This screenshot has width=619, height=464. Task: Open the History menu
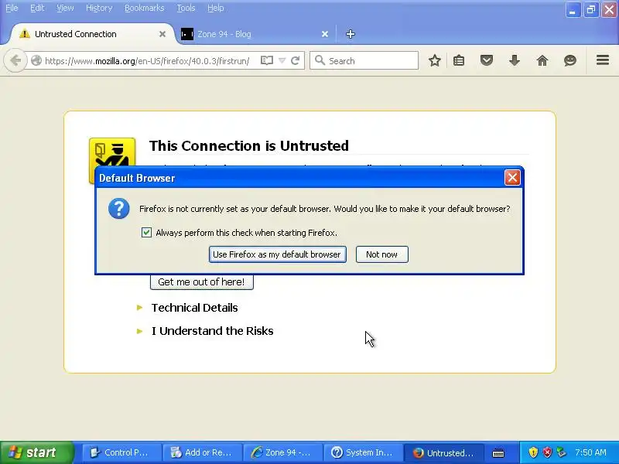(99, 8)
